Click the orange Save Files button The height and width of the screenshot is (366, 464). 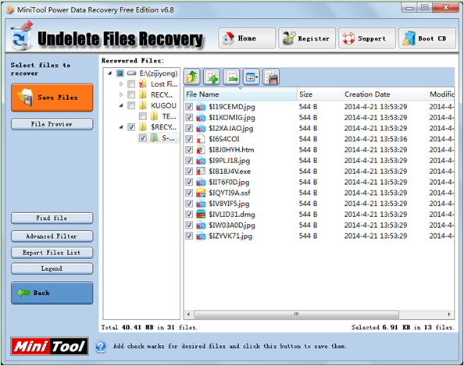(52, 98)
